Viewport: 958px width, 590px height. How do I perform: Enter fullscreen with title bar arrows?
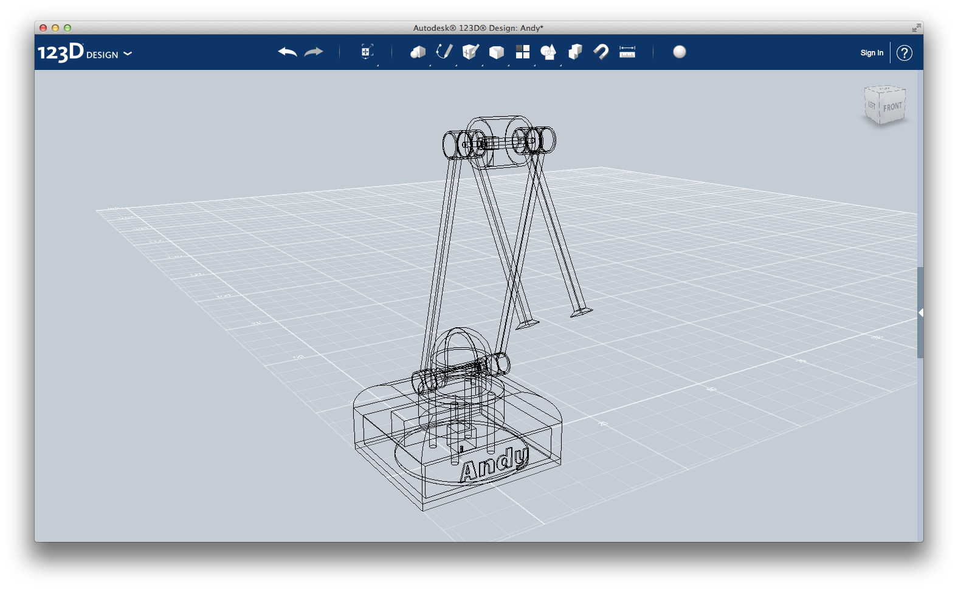coord(916,28)
